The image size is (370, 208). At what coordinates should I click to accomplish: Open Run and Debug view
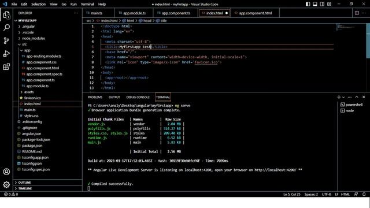[x=6, y=54]
